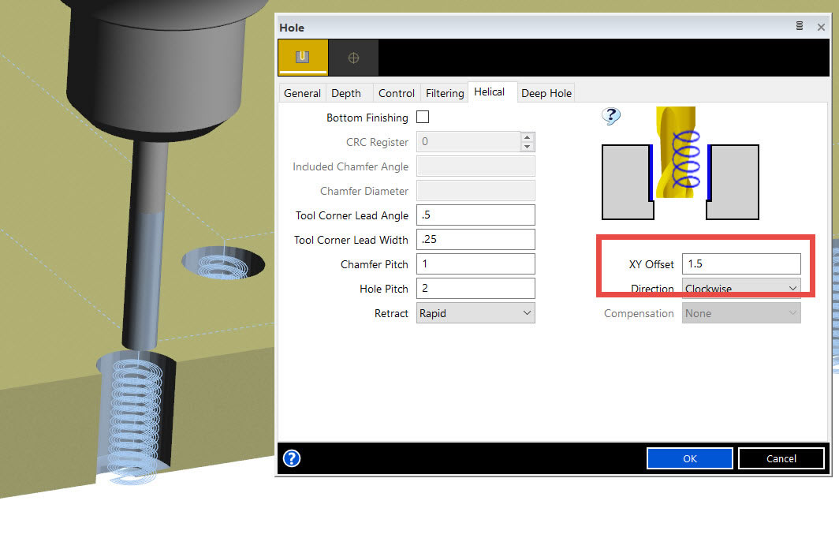Click the blue help icon at bottom-left
Screen dimensions: 839x538
(292, 458)
